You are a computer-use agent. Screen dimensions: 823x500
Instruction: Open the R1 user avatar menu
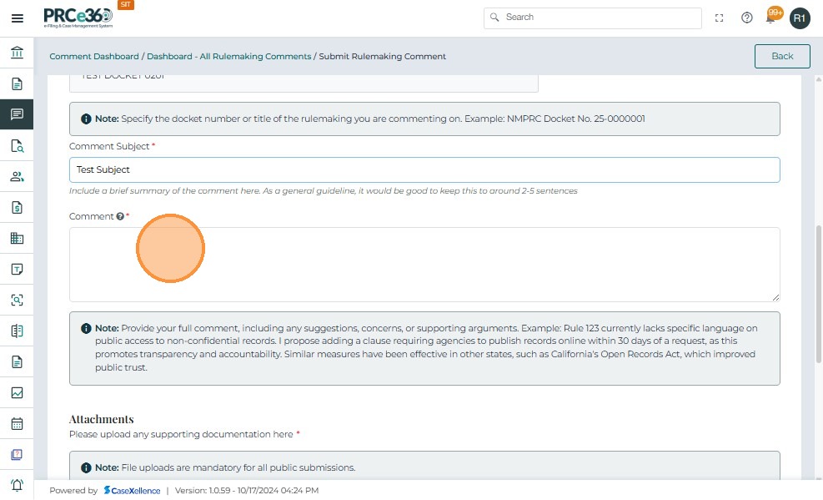[800, 18]
